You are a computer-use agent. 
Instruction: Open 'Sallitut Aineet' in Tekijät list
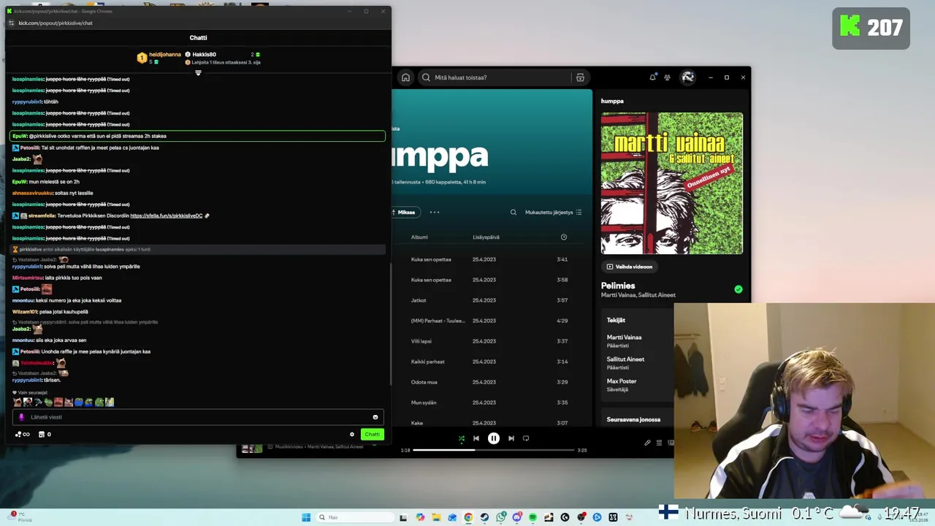(625, 359)
